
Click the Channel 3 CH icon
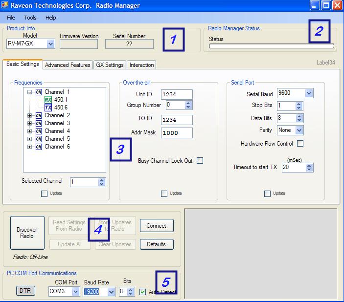(x=39, y=123)
